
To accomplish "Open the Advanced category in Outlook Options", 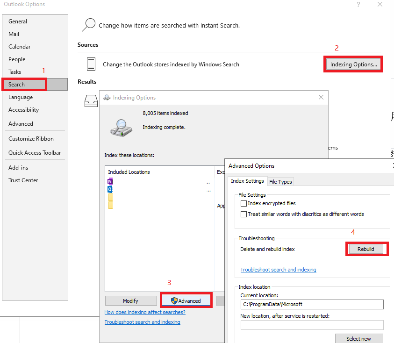I will [35, 124].
